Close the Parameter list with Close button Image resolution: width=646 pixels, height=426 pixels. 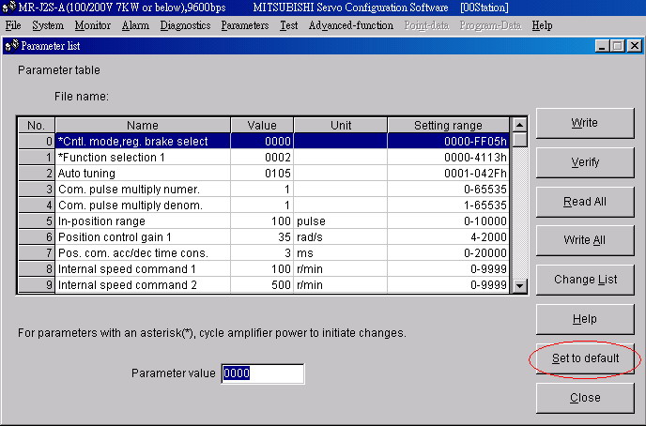[x=584, y=398]
